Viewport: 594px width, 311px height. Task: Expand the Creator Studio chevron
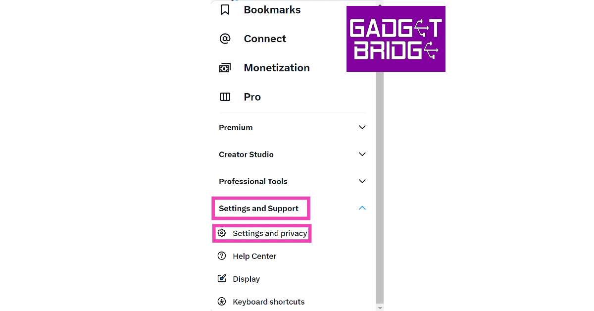click(362, 155)
